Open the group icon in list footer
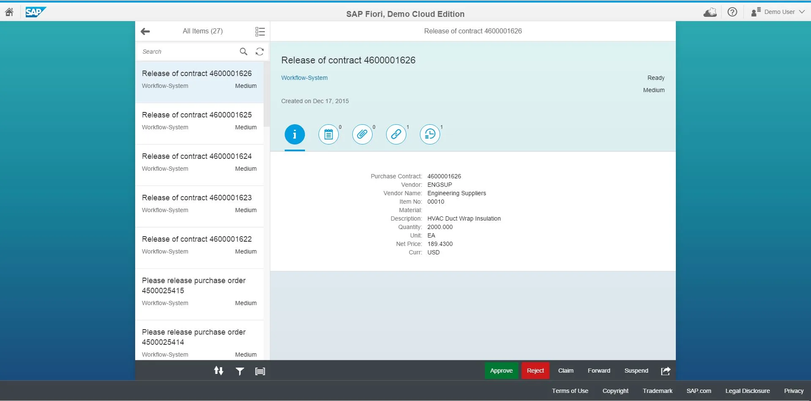Image resolution: width=811 pixels, height=401 pixels. coord(260,371)
